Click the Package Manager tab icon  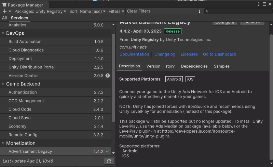4,5
